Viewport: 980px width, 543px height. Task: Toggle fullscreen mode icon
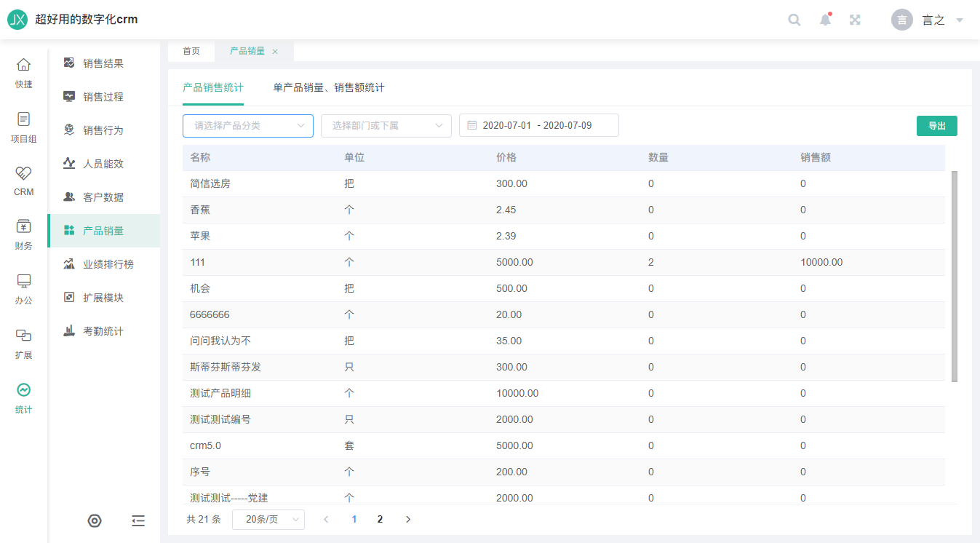[856, 20]
